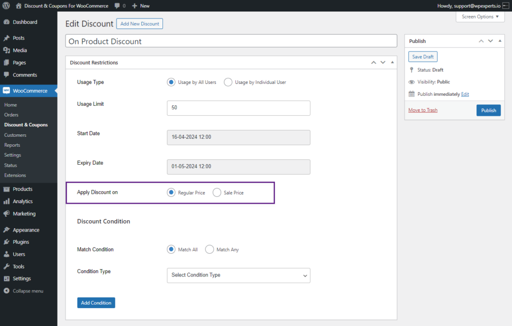Open the Plugins icon in sidebar

[x=6, y=242]
